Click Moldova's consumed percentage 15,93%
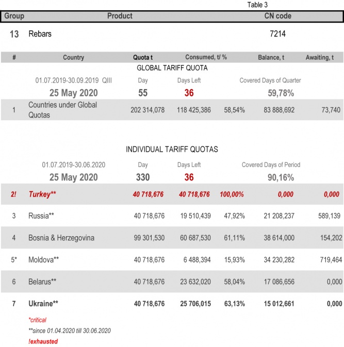344x347 pixels. pyautogui.click(x=234, y=260)
